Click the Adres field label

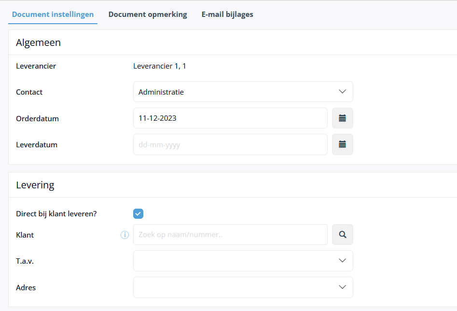tap(26, 288)
